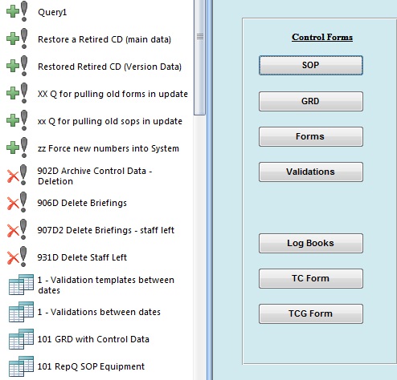This screenshot has height=380, width=397.
Task: Click delete query icon for 906D Delete Briefings
Action: [x=17, y=202]
